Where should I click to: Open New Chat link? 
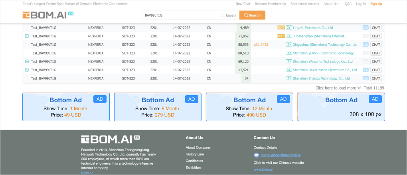243,4
